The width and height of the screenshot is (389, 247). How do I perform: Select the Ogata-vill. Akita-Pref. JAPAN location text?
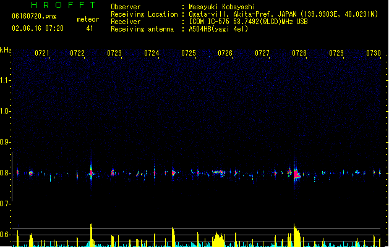[283, 14]
